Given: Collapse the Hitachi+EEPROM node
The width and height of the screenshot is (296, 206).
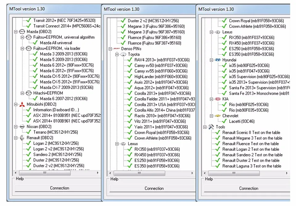Looking at the screenshot, I should [x=23, y=93].
